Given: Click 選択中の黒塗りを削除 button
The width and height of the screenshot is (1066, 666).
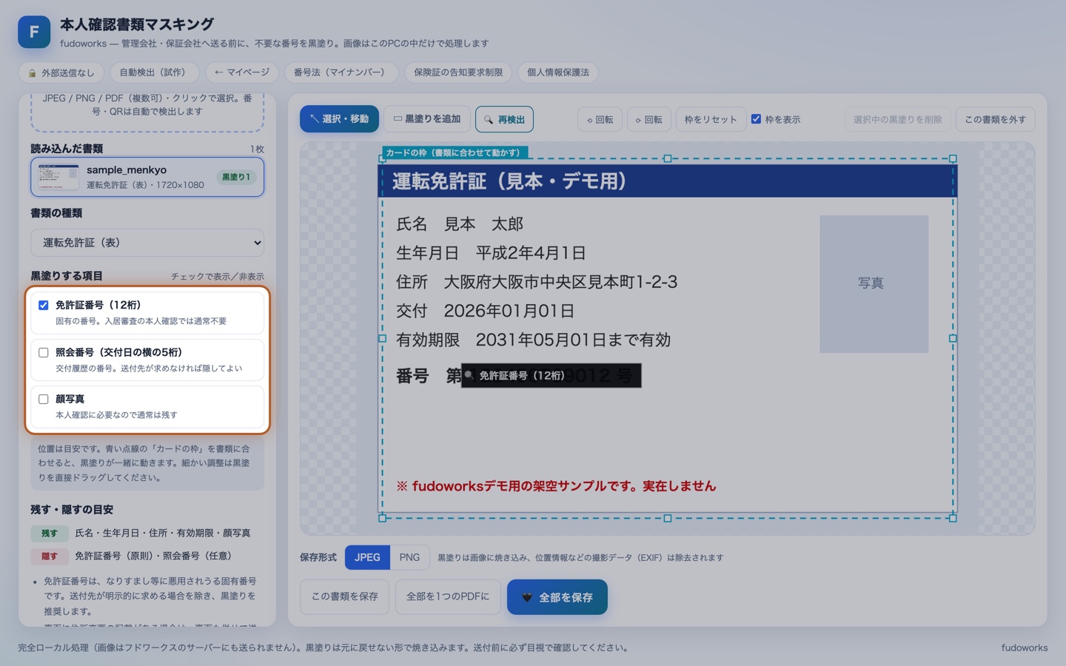Looking at the screenshot, I should (x=897, y=119).
